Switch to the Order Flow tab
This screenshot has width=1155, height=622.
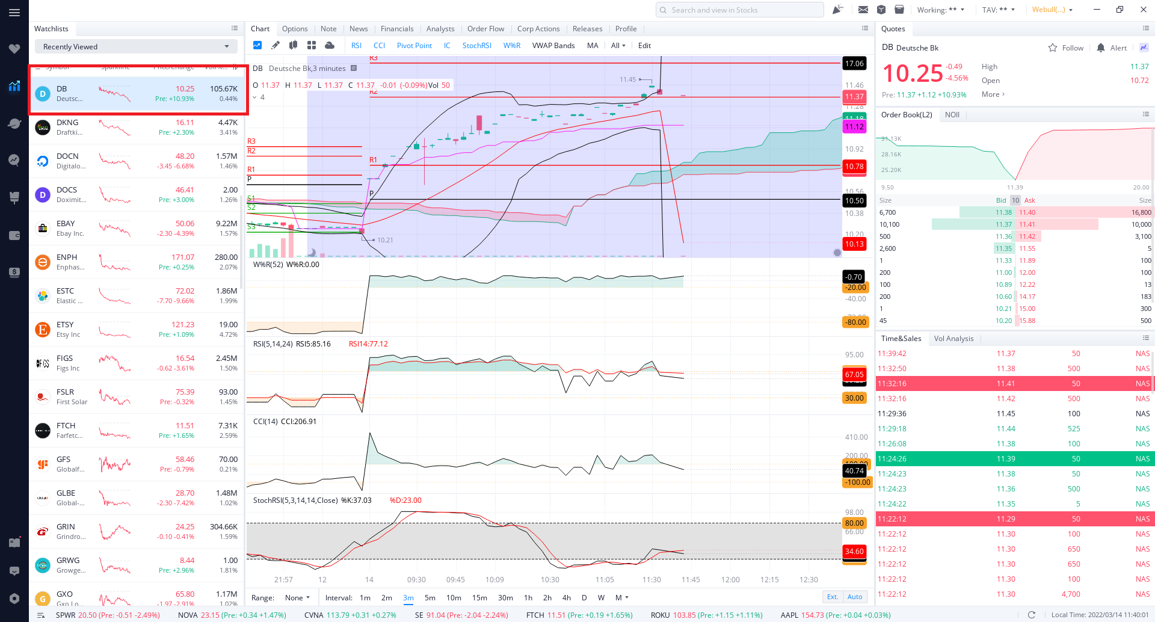tap(485, 28)
